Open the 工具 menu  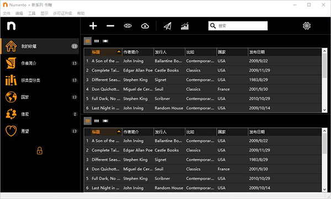point(31,13)
